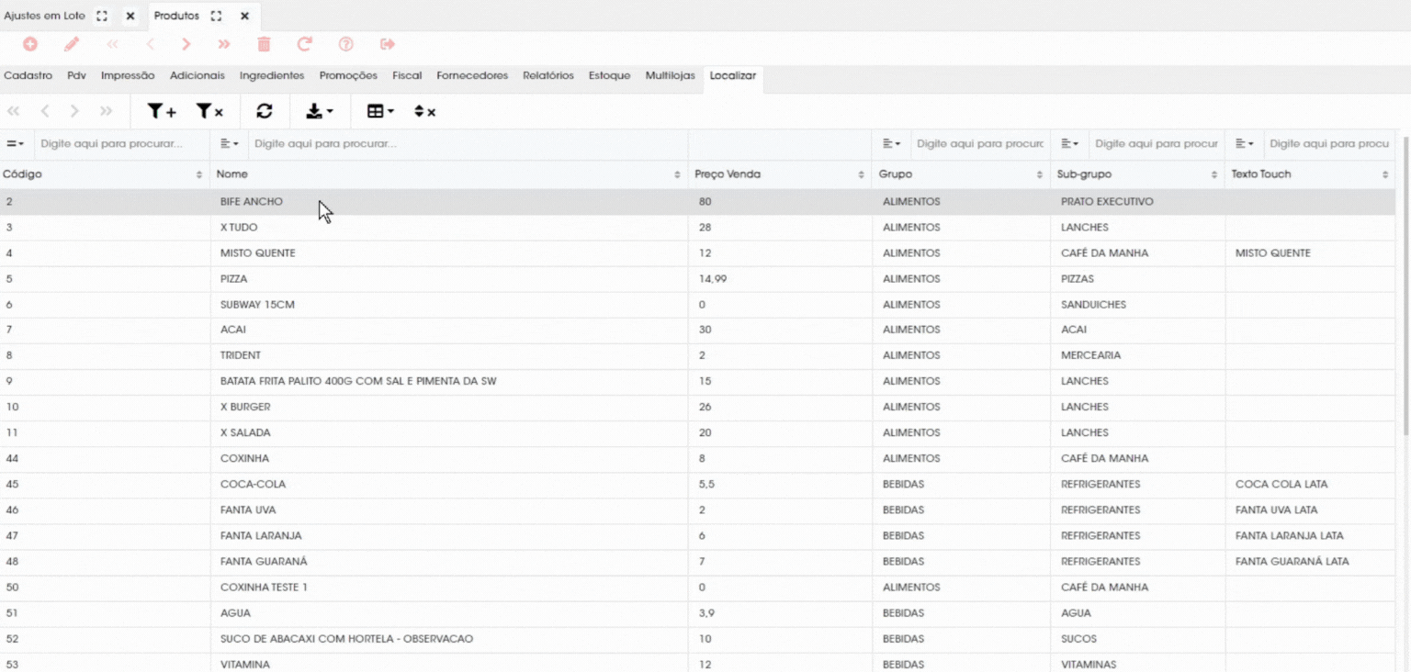Sort by the Grupo column arrows

pos(1040,174)
